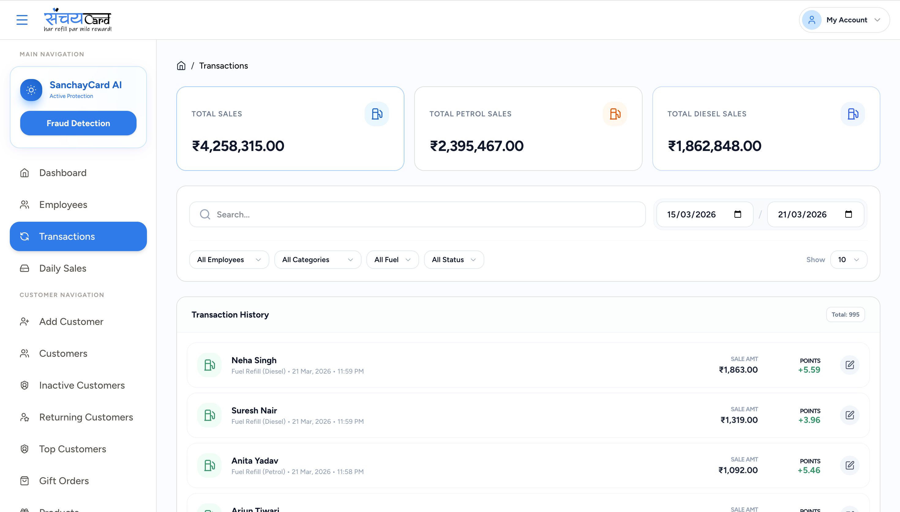Click the Top Customers badge icon

[x=24, y=449]
